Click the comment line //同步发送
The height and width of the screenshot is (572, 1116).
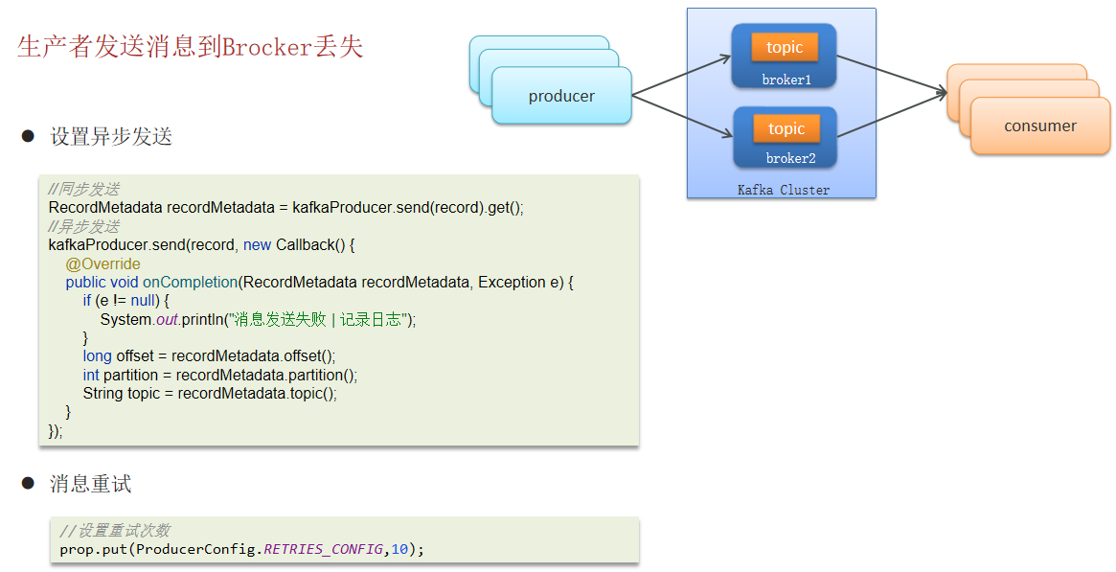[83, 190]
